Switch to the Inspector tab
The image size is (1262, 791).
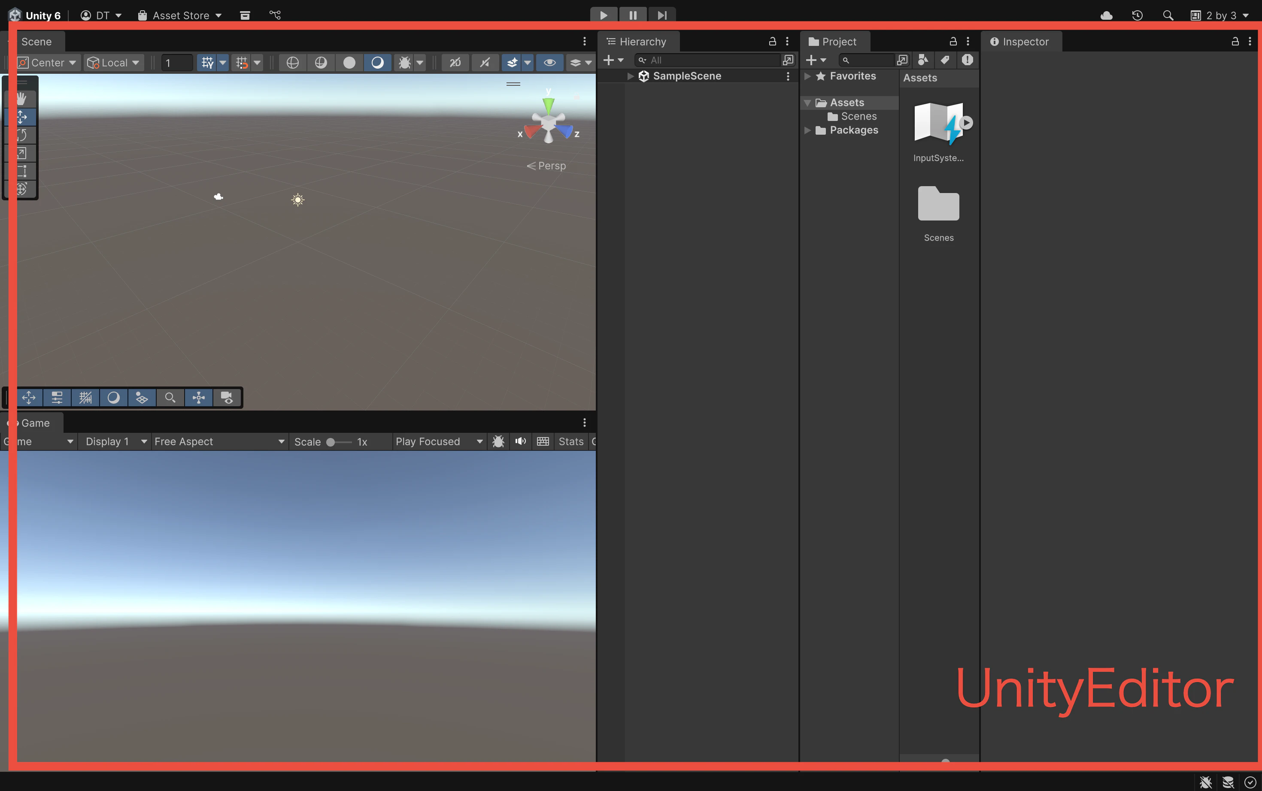(x=1021, y=42)
